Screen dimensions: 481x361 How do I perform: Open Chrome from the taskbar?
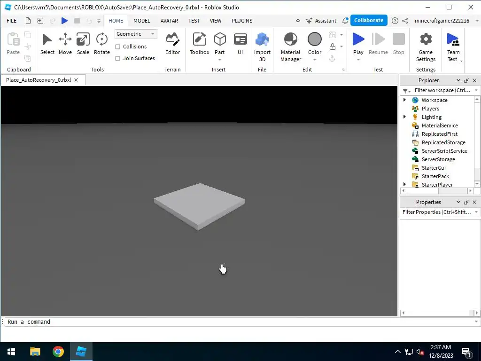pos(58,352)
